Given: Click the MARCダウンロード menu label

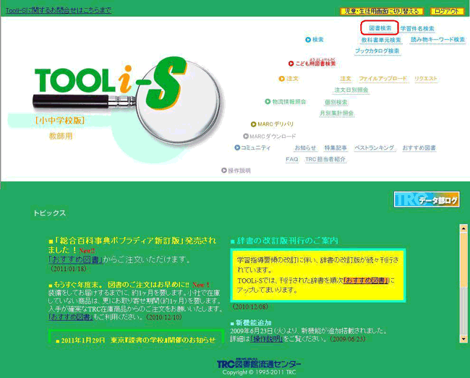Looking at the screenshot, I should (273, 137).
